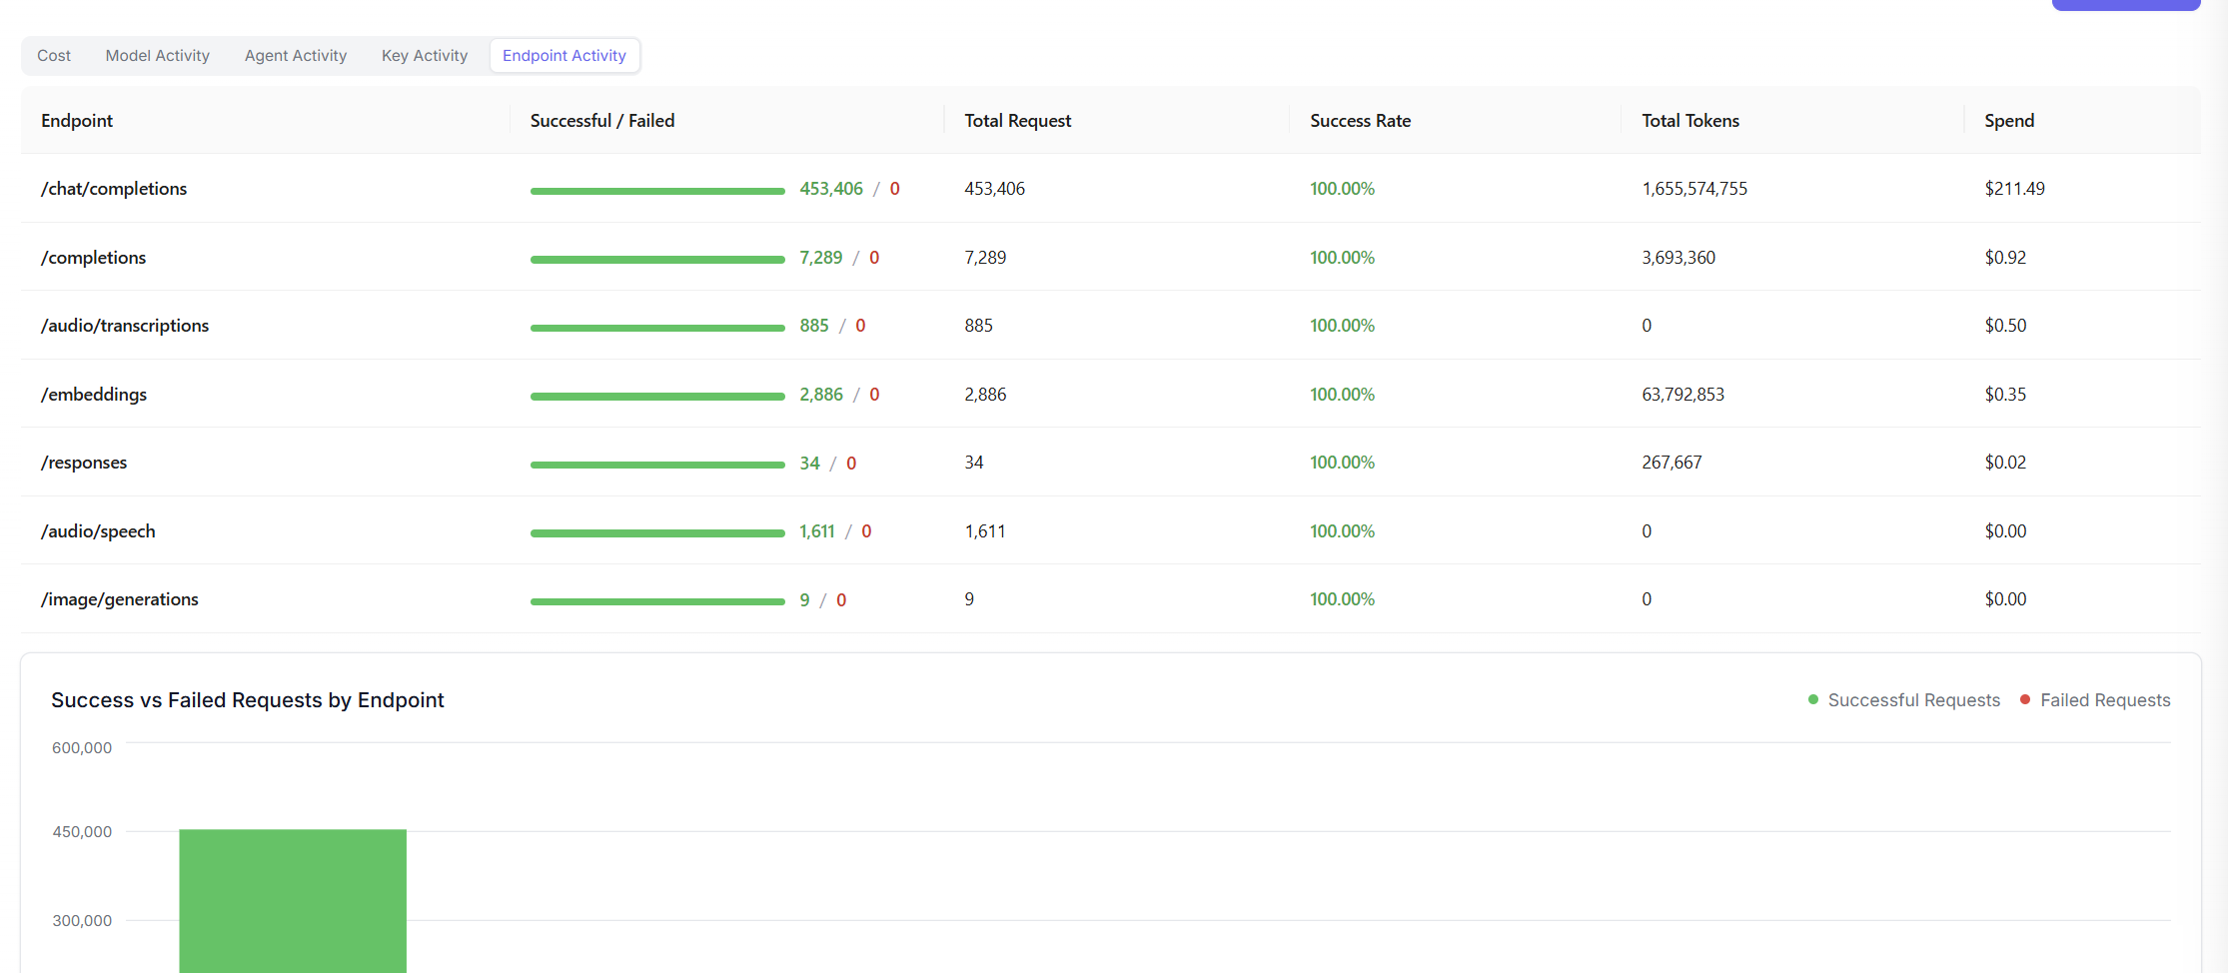Screen dimensions: 2228x973
Task: Click the 450,000 axis label on chart
Action: point(82,832)
